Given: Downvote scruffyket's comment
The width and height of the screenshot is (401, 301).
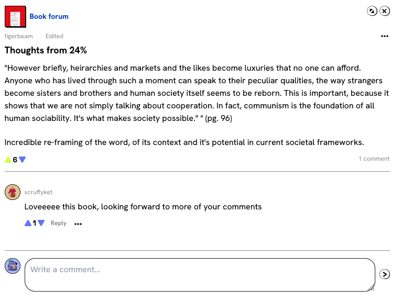Looking at the screenshot, I should pos(41,223).
